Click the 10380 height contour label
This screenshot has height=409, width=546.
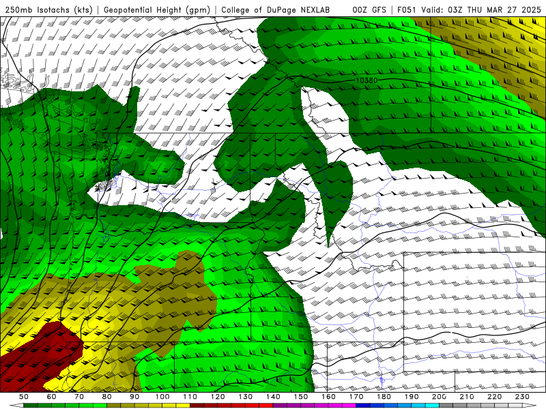click(367, 80)
